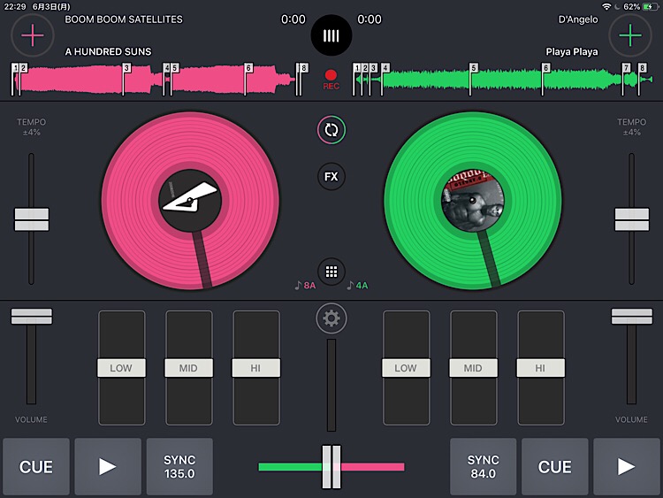
Task: Tap the green plus to load right deck track
Action: (630, 35)
